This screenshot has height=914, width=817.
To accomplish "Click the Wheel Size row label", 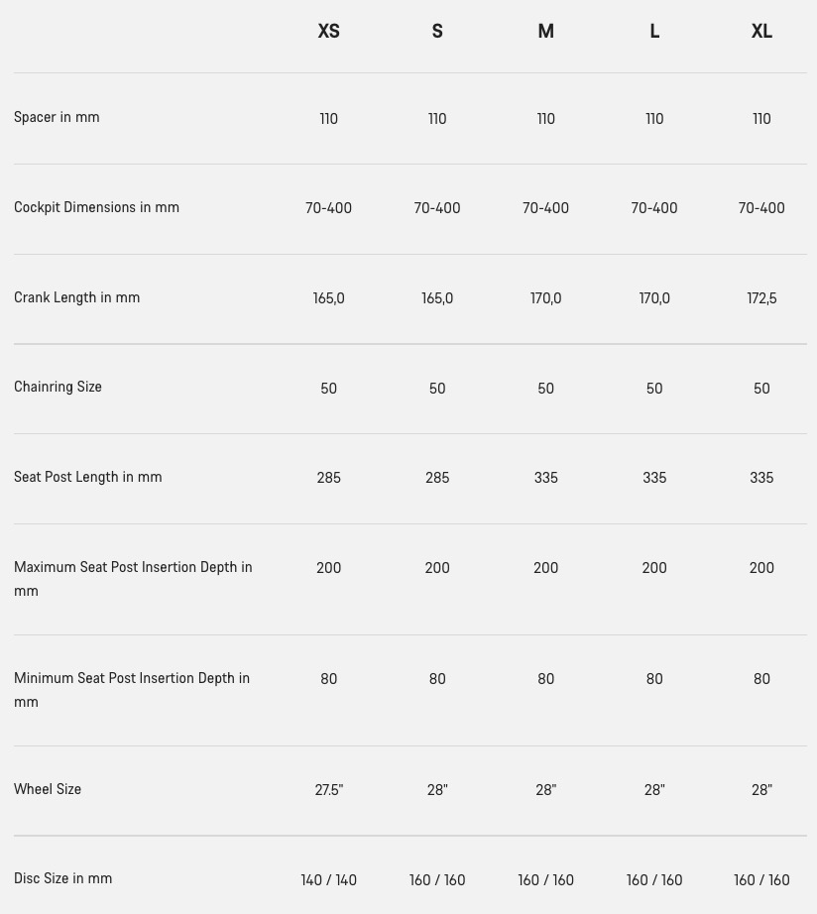I will pyautogui.click(x=48, y=789).
